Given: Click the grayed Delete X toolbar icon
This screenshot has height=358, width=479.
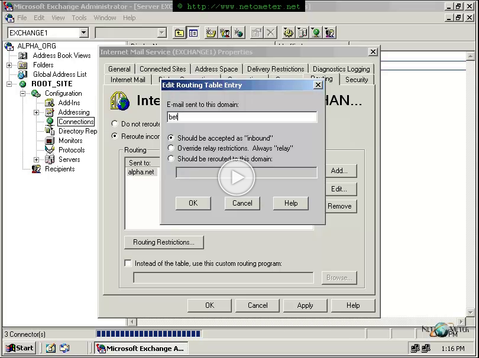Looking at the screenshot, I should pos(270,32).
